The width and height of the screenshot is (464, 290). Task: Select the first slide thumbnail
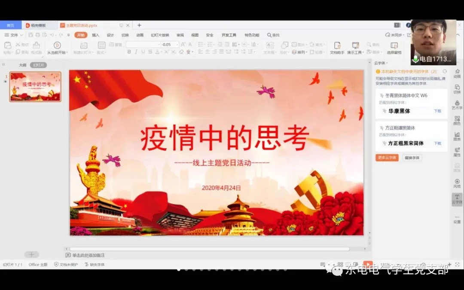tap(36, 87)
